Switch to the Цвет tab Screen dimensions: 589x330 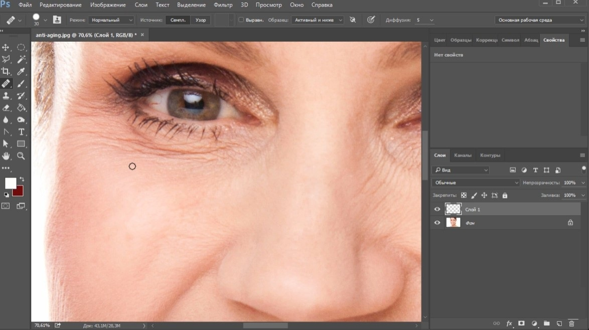pos(439,40)
